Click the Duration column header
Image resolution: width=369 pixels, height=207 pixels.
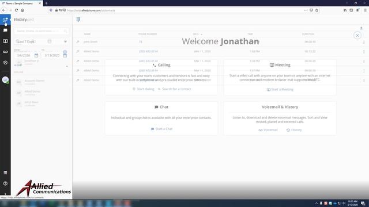308,34
